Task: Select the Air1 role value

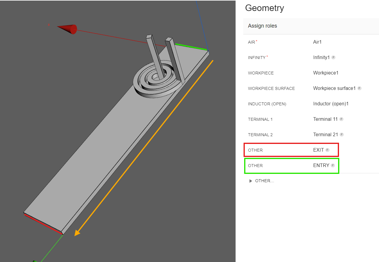Action: coord(317,42)
